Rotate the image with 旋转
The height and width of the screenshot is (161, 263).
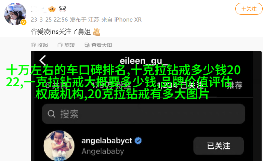(x=66, y=45)
